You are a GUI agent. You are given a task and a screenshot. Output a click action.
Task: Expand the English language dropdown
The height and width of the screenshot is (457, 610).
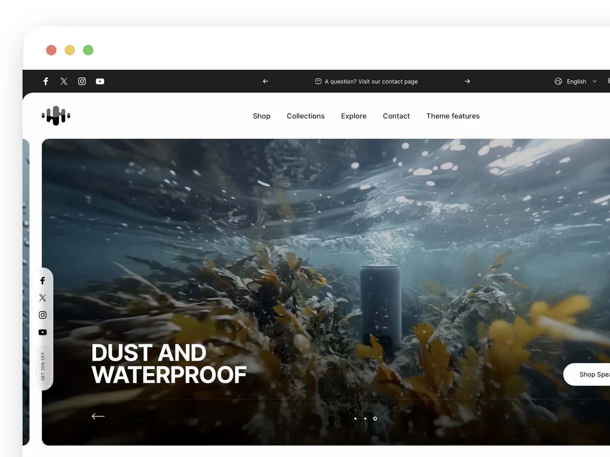[x=581, y=81]
